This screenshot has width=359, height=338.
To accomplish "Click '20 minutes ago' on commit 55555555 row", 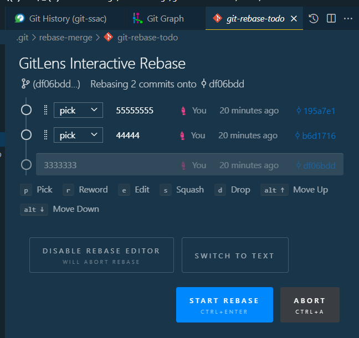I will click(249, 111).
